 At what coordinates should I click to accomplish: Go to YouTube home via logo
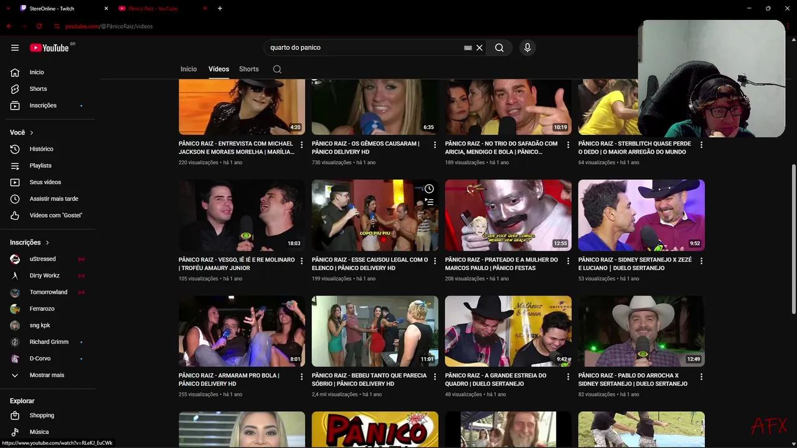click(x=49, y=48)
